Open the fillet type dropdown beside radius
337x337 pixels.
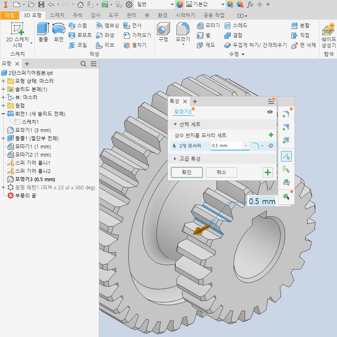[x=262, y=146]
